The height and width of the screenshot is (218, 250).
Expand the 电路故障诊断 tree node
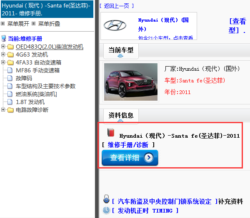(x=3, y=109)
